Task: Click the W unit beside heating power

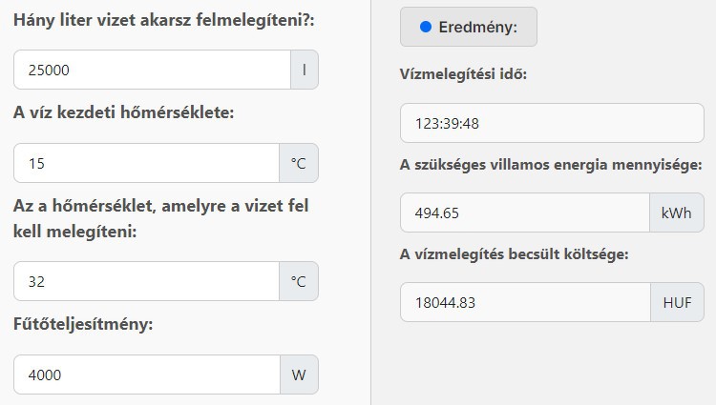Action: pos(299,375)
